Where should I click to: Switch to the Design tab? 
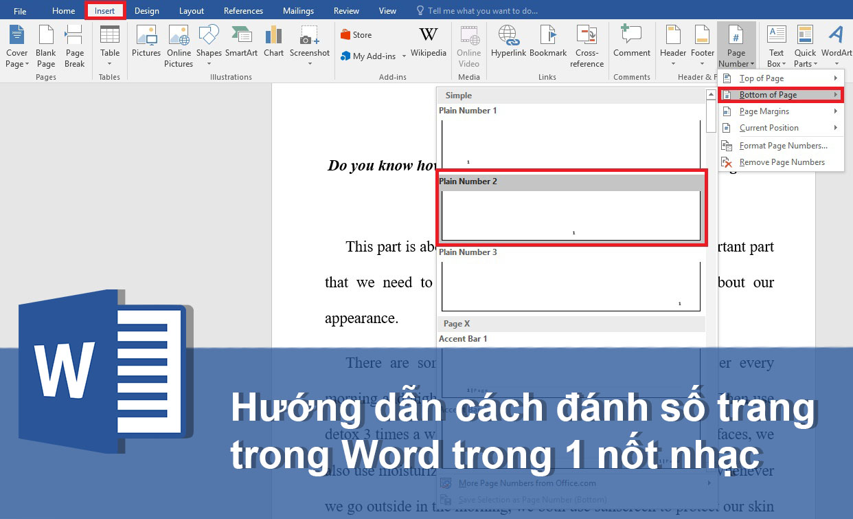pyautogui.click(x=146, y=11)
